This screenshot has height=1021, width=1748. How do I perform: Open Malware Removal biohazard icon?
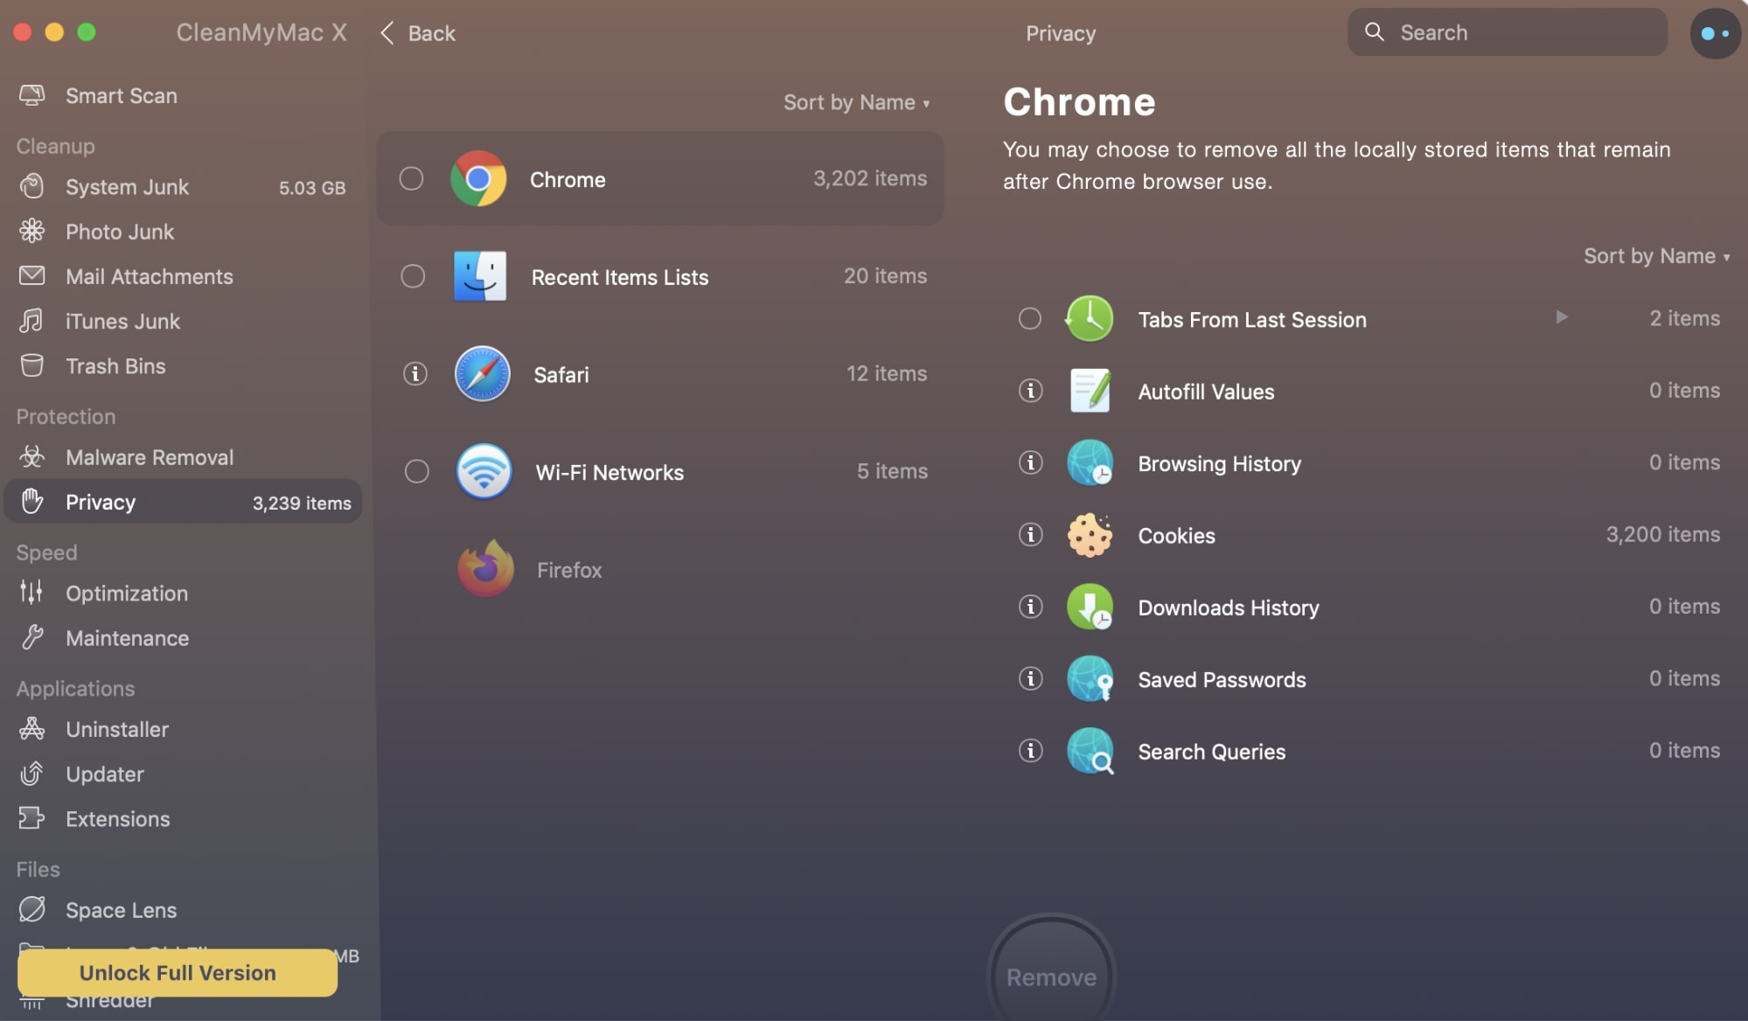coord(32,456)
